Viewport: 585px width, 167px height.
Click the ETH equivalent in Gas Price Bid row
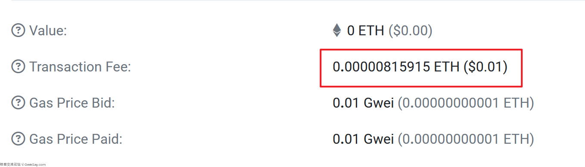(466, 103)
